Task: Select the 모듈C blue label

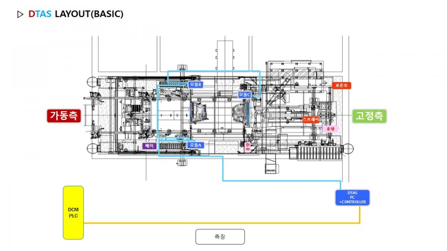Action: pos(244,94)
